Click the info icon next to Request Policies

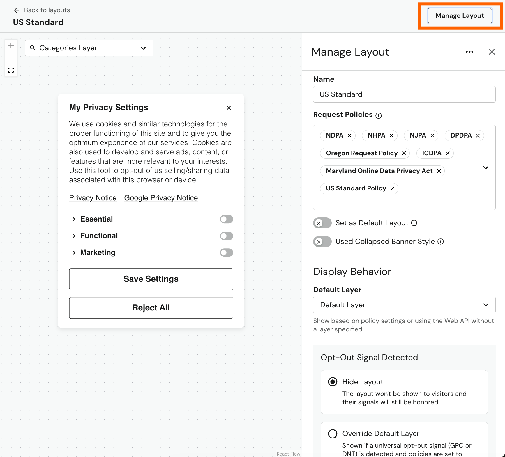coord(378,115)
